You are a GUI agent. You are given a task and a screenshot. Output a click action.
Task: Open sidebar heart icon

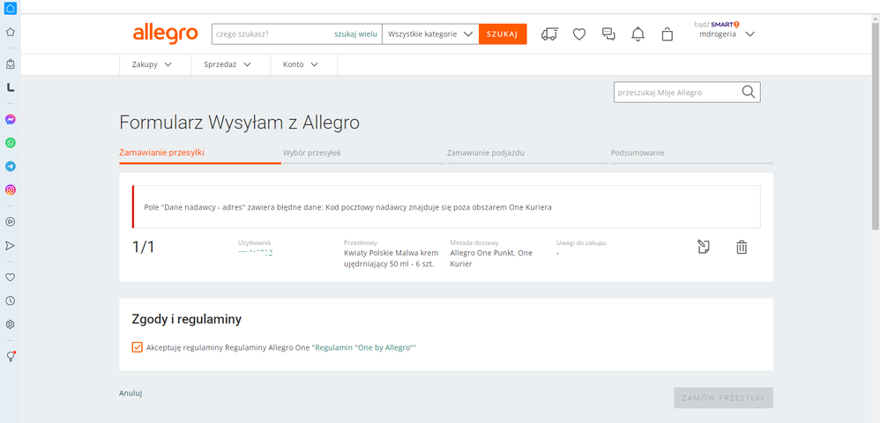tap(10, 277)
